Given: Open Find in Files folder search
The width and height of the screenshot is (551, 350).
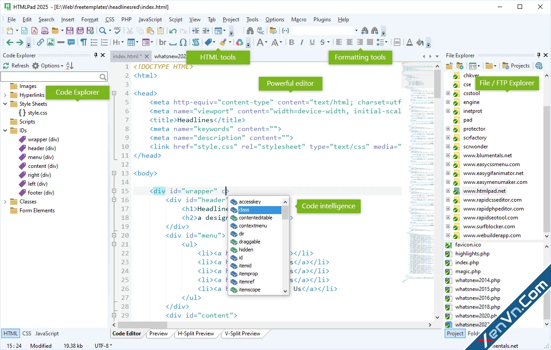Looking at the screenshot, I should pyautogui.click(x=273, y=31).
